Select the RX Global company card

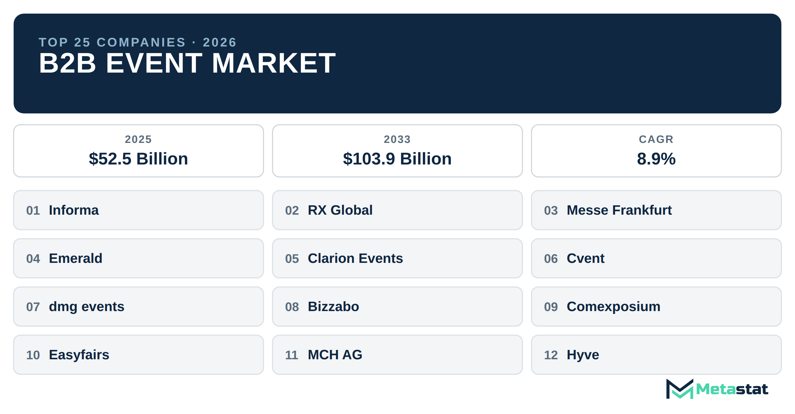[397, 210]
